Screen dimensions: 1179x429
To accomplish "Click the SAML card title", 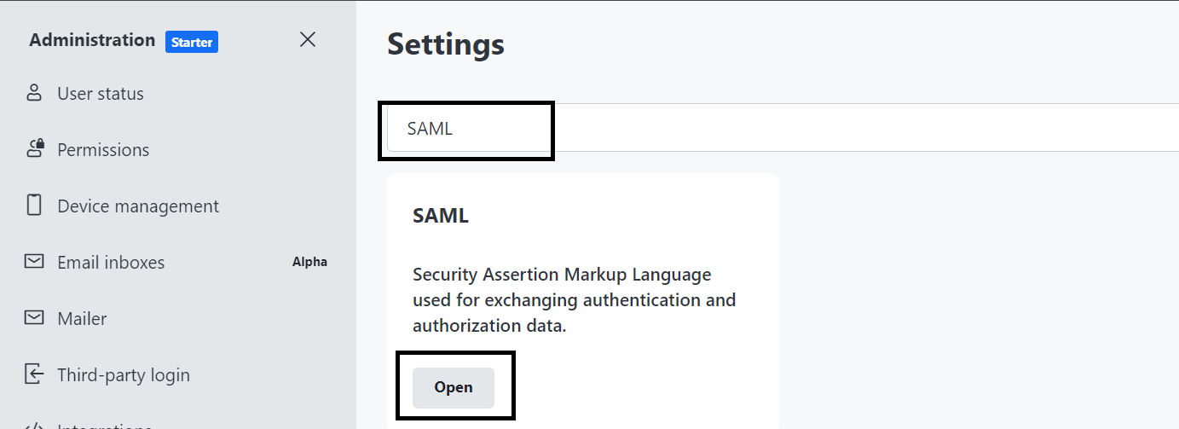I will click(x=441, y=216).
